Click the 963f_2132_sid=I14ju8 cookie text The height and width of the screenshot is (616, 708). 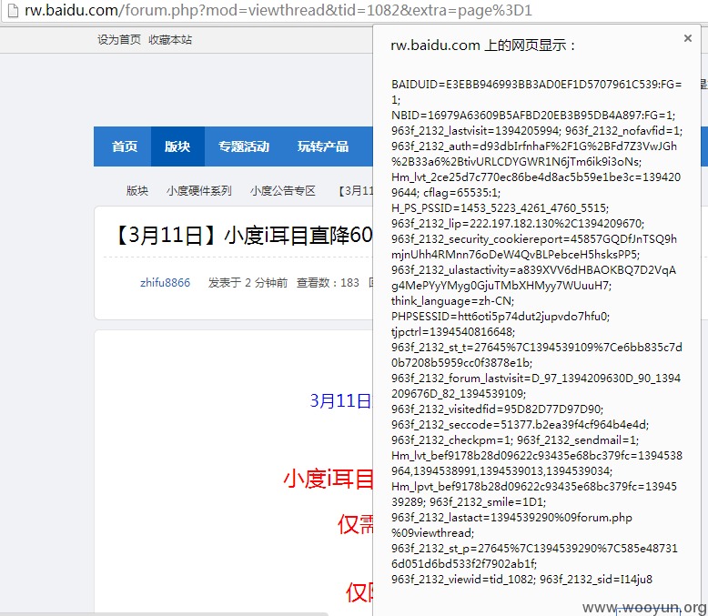(x=596, y=579)
